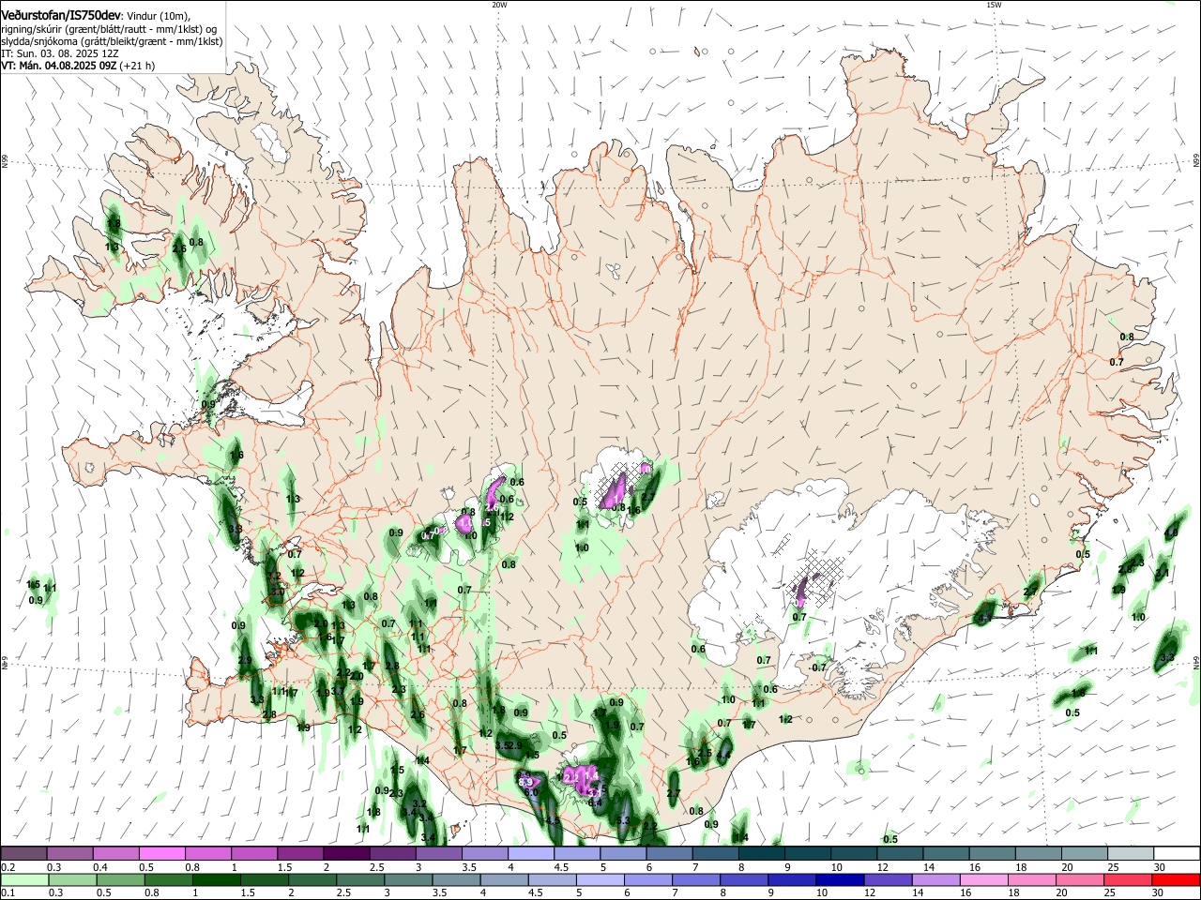Click the '20W' longitude label at top
Image resolution: width=1201 pixels, height=900 pixels.
pyautogui.click(x=498, y=5)
